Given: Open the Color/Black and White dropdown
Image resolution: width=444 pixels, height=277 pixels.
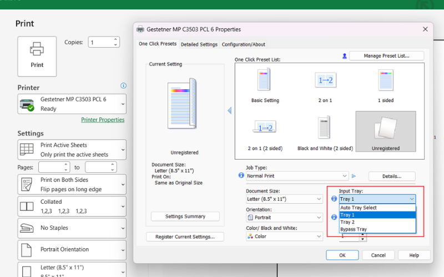Looking at the screenshot, I should (284, 237).
